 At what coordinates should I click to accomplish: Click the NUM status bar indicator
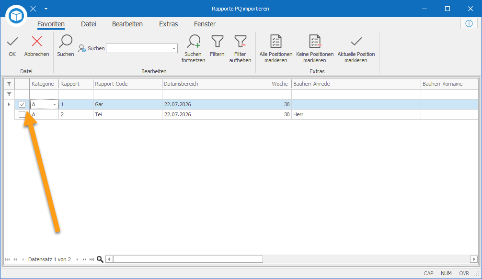[446, 273]
